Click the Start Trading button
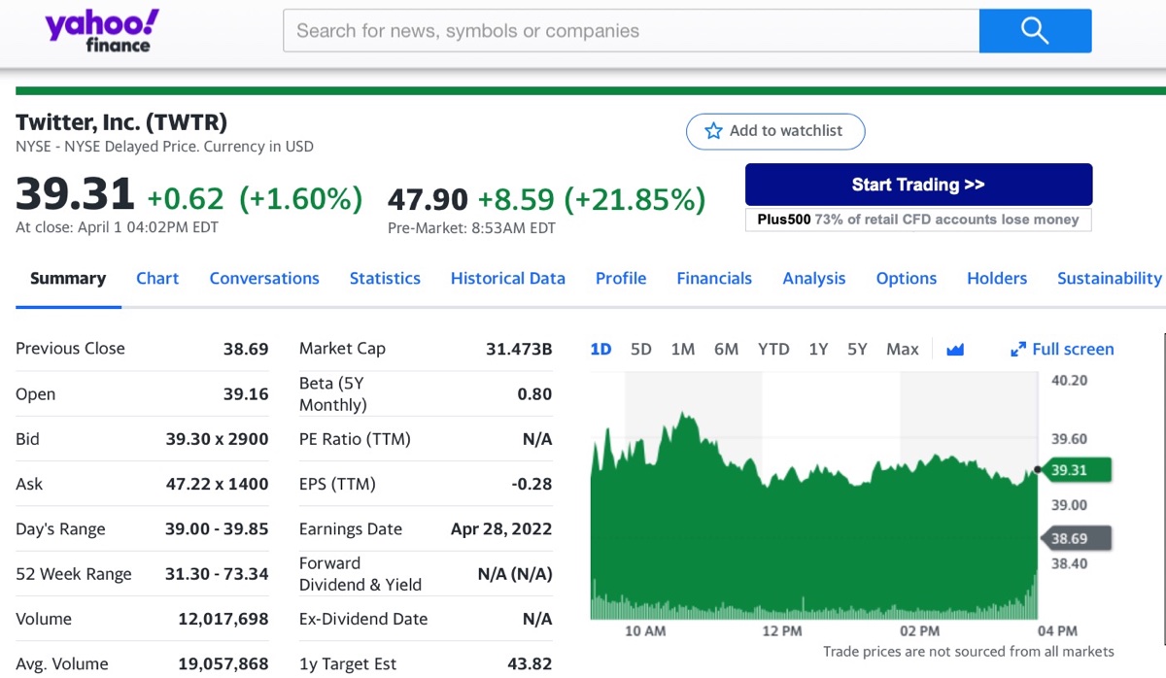Viewport: 1166px width, 678px height. [918, 185]
